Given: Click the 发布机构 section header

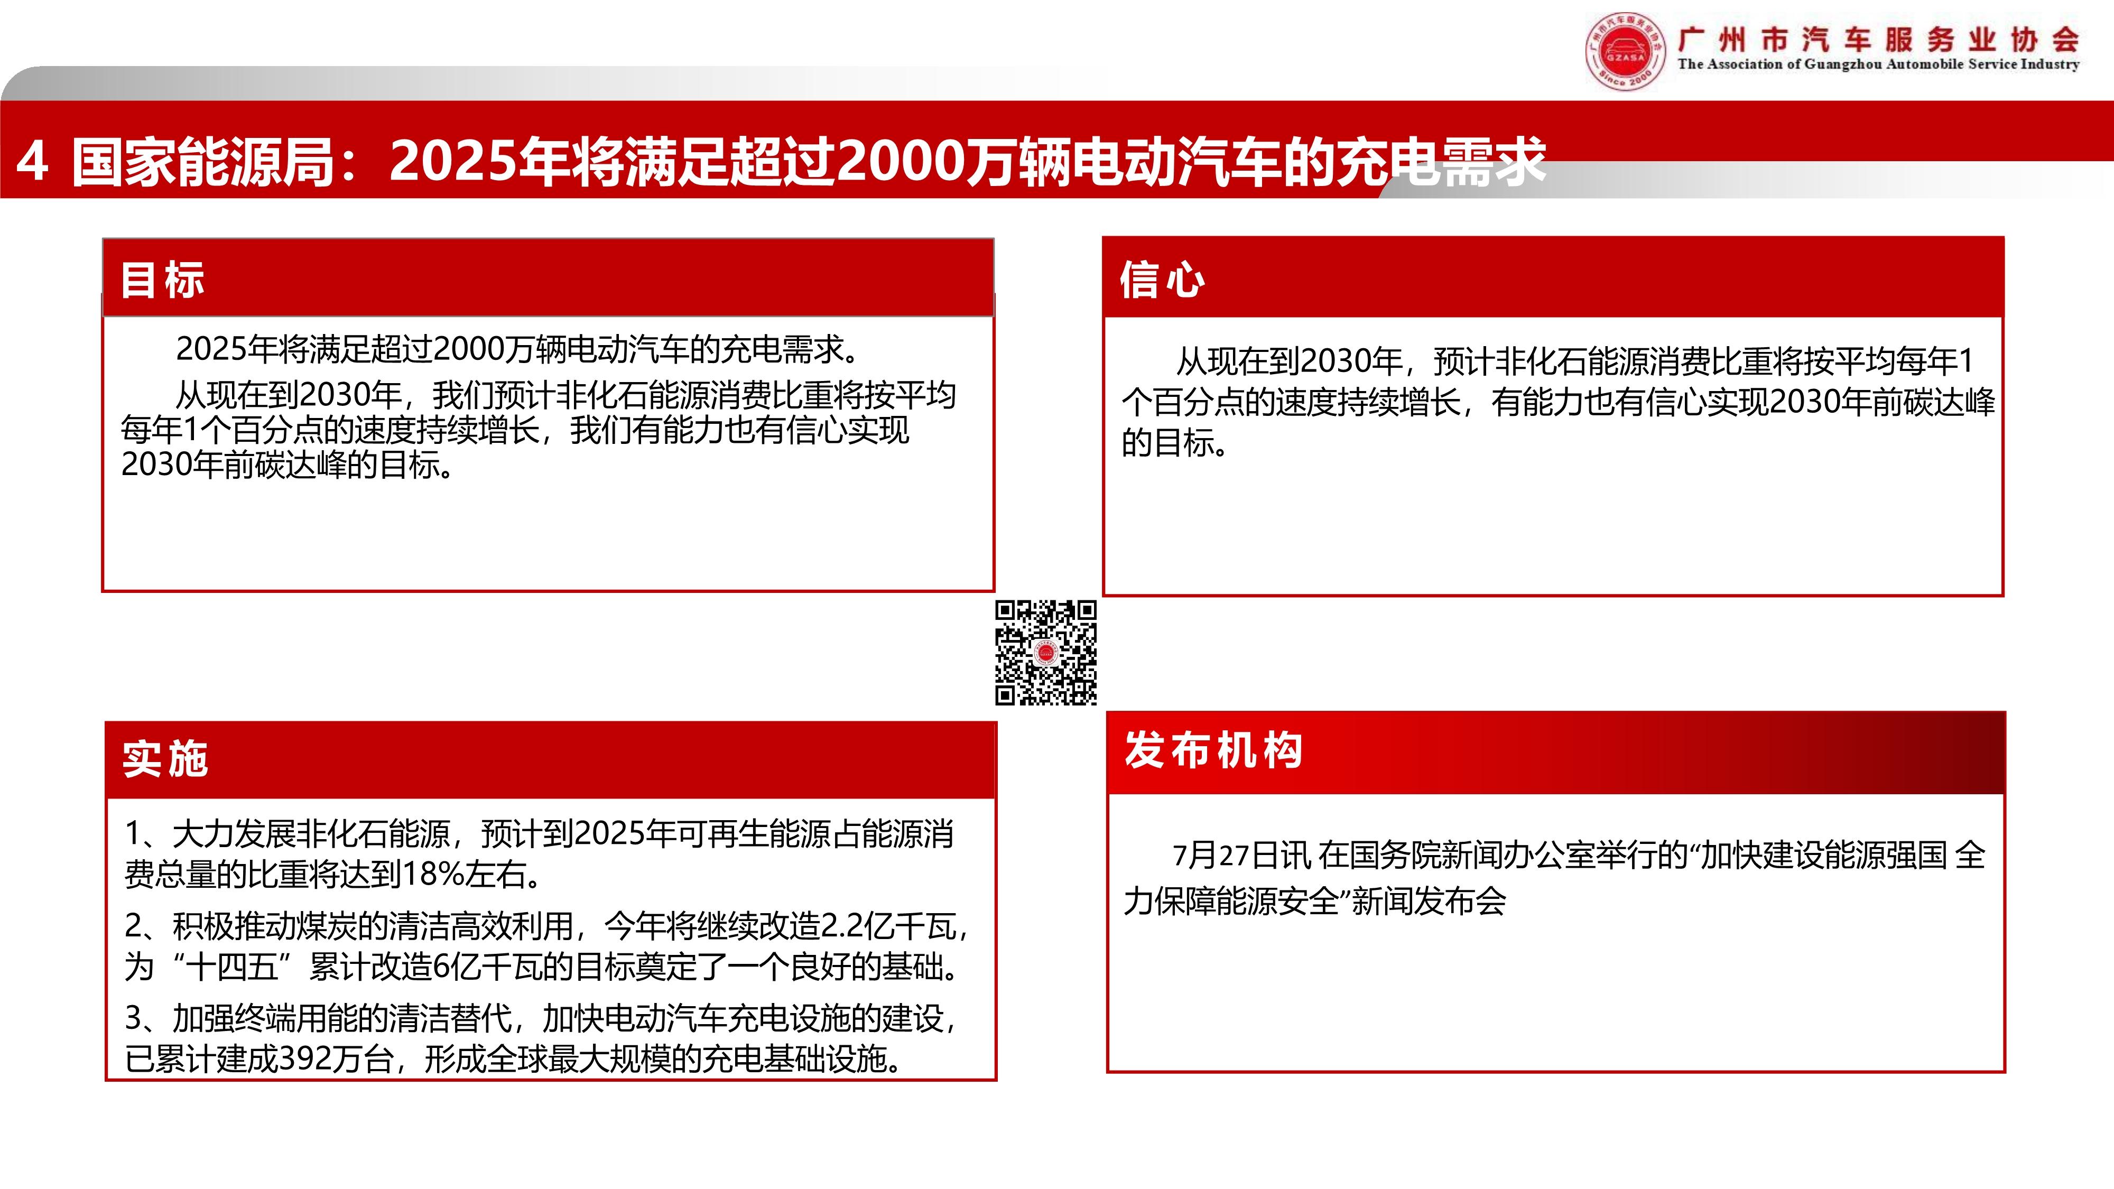Looking at the screenshot, I should pyautogui.click(x=1555, y=753).
